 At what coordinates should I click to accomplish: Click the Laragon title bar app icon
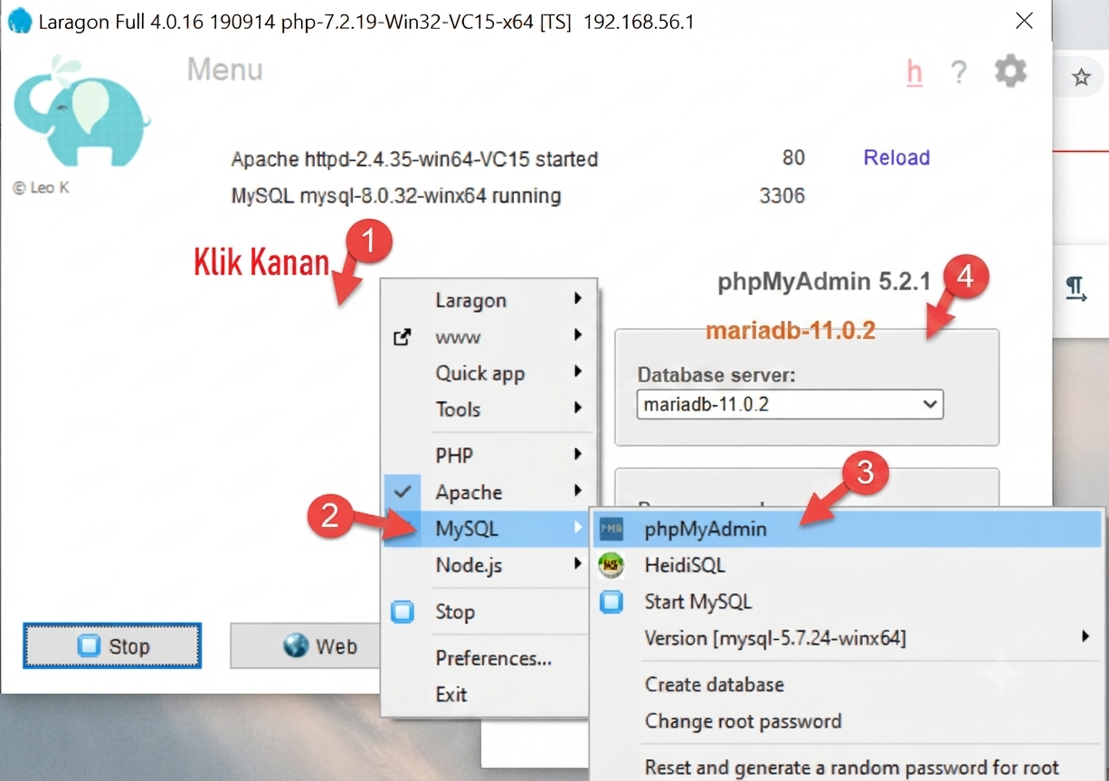(19, 21)
